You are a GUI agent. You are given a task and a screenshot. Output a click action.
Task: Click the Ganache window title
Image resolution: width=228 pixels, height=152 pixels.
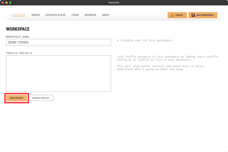point(114,3)
